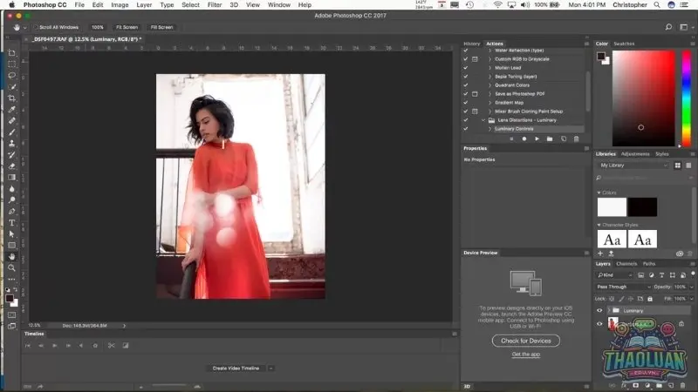The height and width of the screenshot is (392, 698).
Task: Click the Fit Screen button
Action: coord(127,27)
